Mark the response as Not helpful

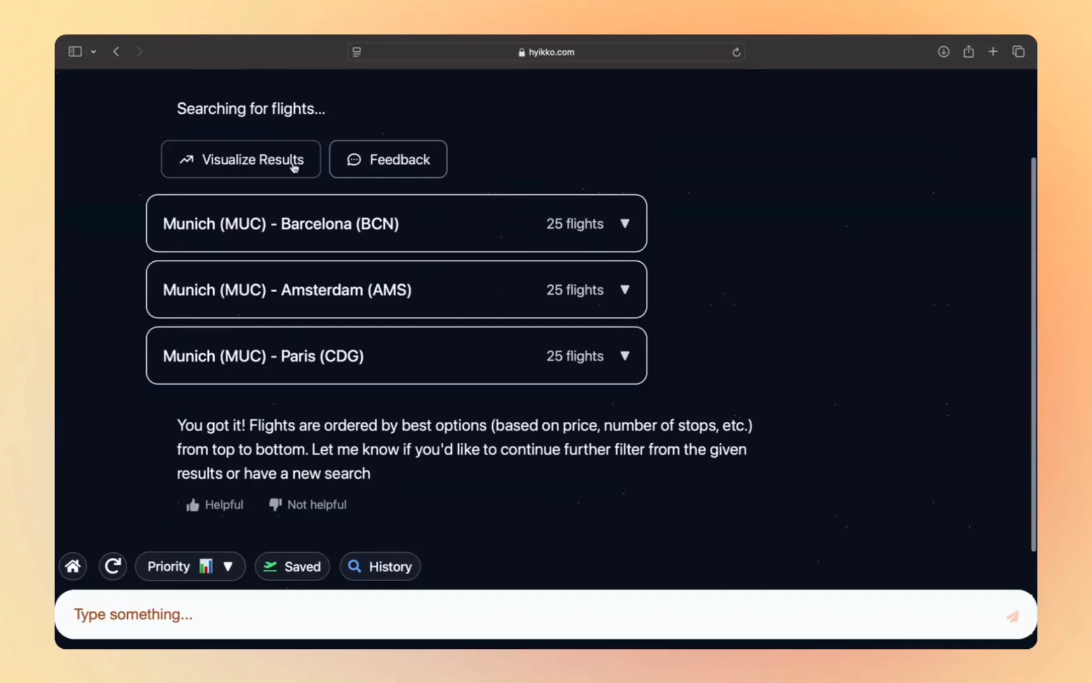click(307, 505)
